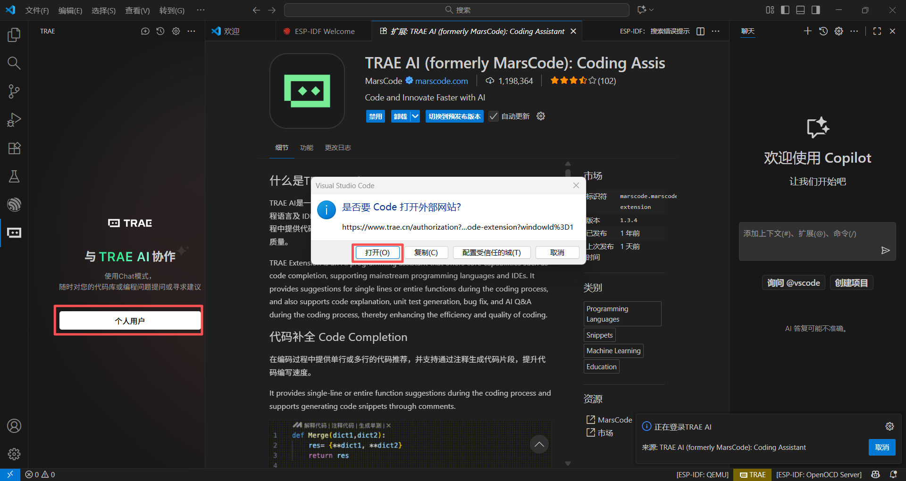Open the 选择(S) menu
906x481 pixels.
pos(103,10)
